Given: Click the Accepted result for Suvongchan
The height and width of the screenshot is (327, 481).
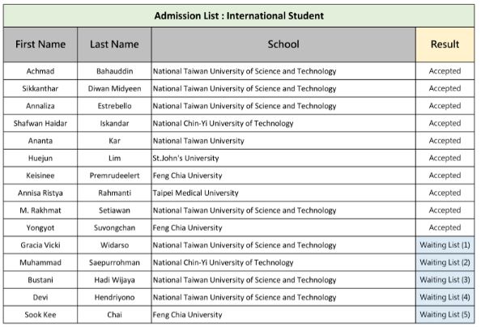Looking at the screenshot, I should 445,227.
